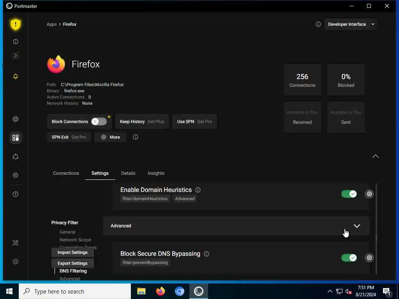Viewport: 399px width, 299px height.
Task: Open gear options for Block Secure DNS Bypassing
Action: pos(369,258)
